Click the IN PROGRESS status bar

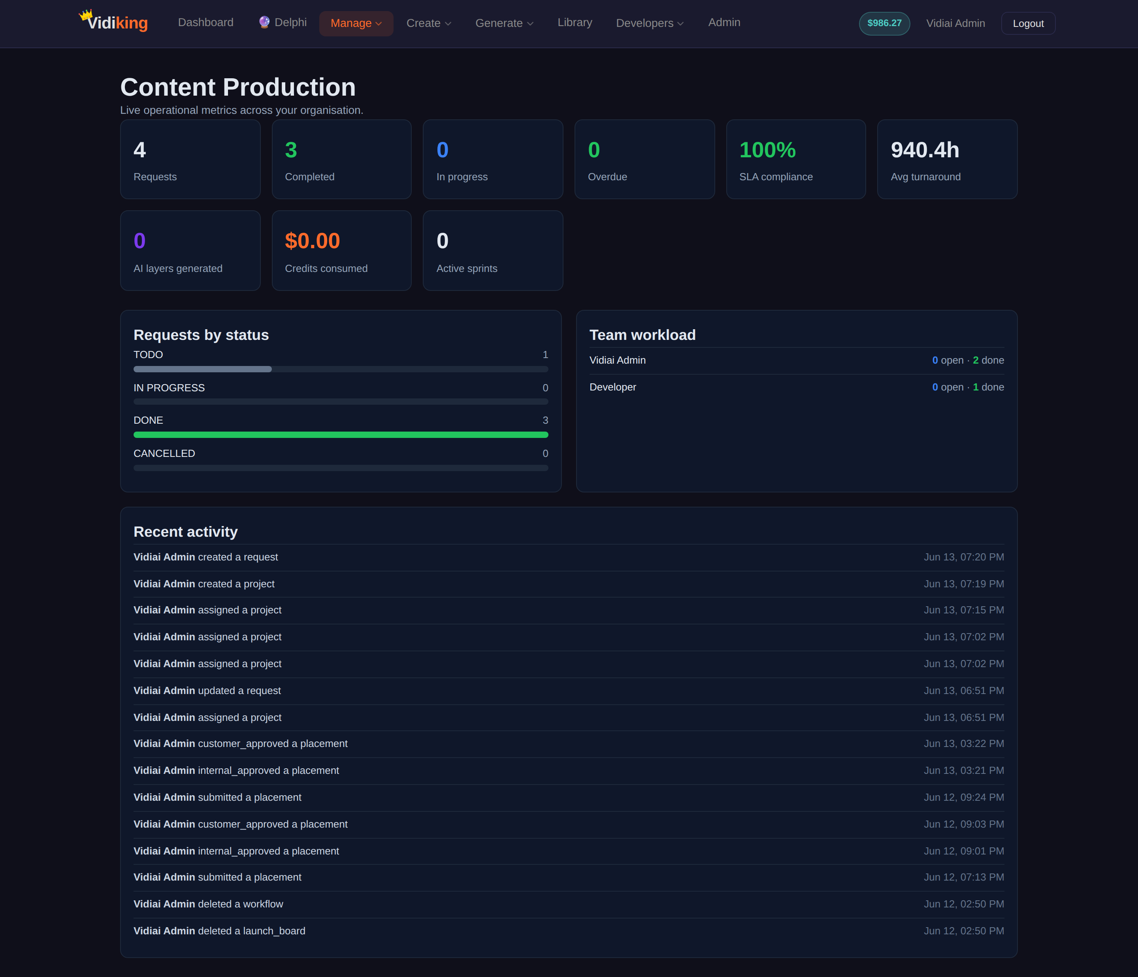pyautogui.click(x=341, y=402)
